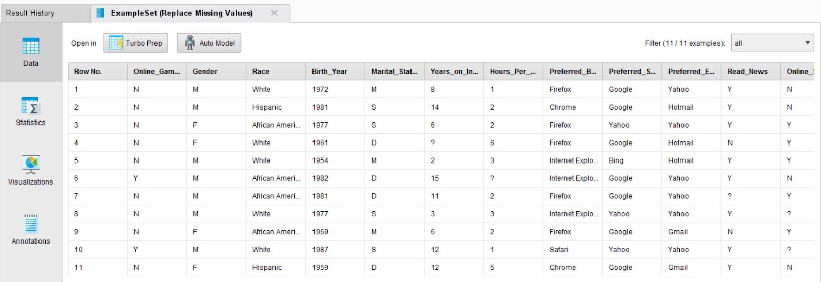Open the Data view icon

point(31,47)
